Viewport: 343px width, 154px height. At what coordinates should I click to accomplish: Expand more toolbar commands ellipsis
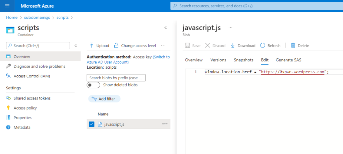click(163, 46)
